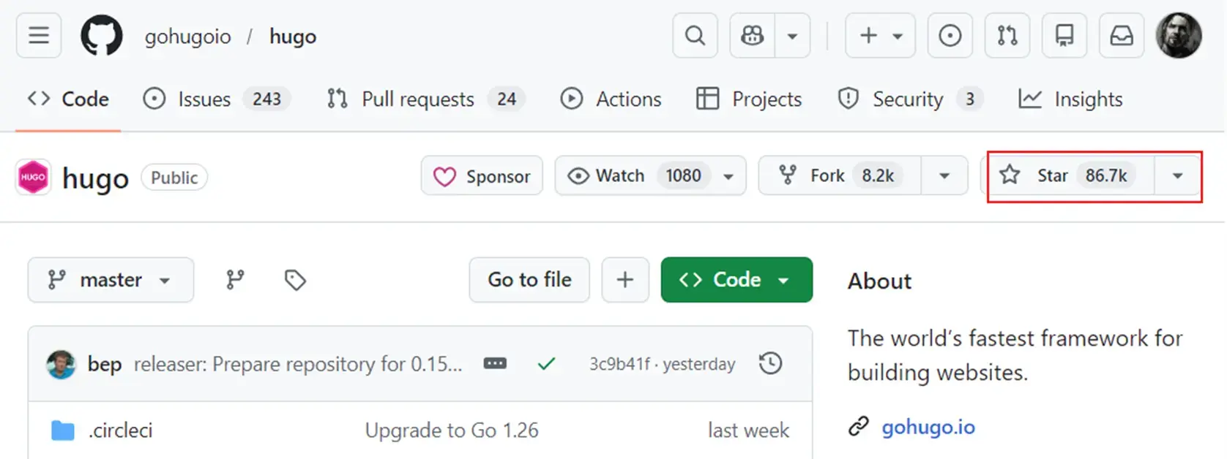Viewport: 1227px width, 459px height.
Task: Open the notifications inbox icon
Action: click(x=1121, y=35)
